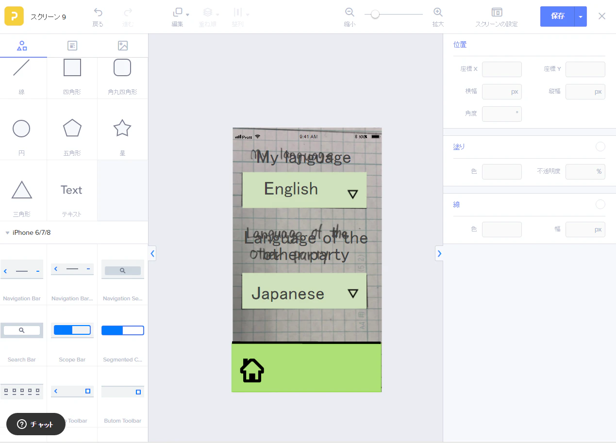Click the Prott logo icon
This screenshot has height=443, width=616.
14,16
